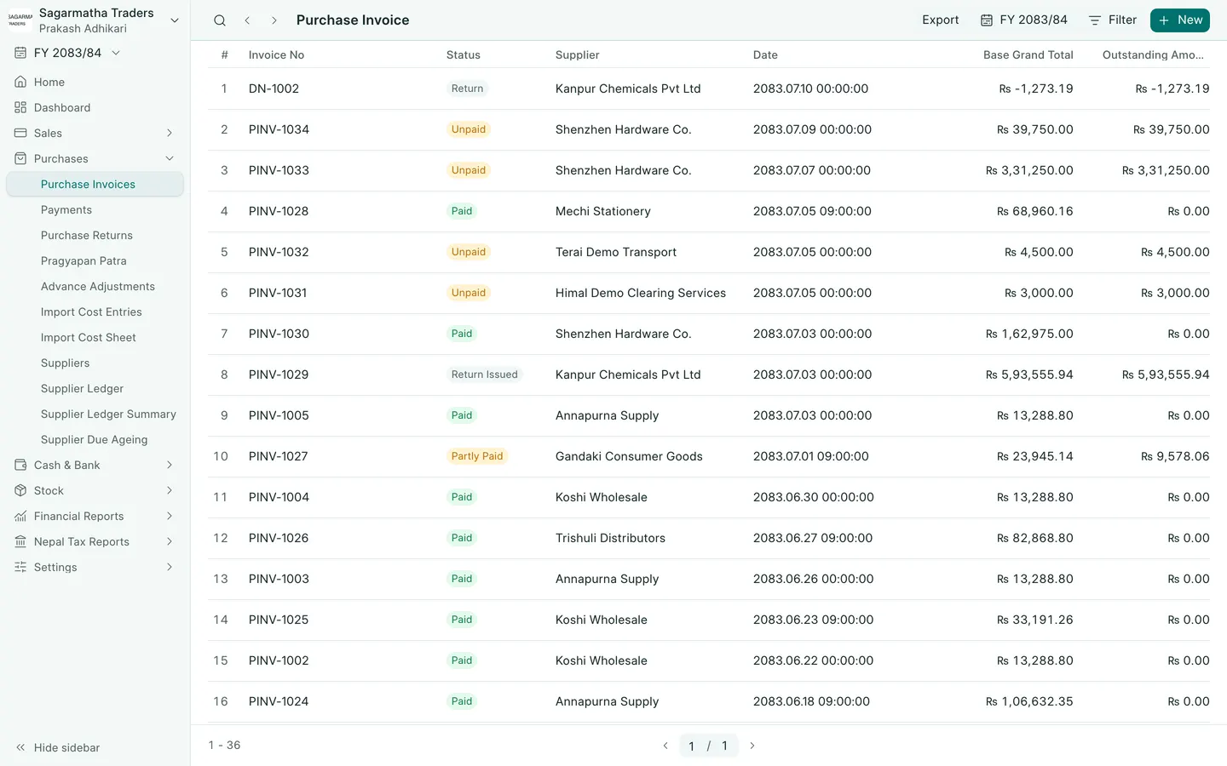Open Purchase Returns in sidebar

click(87, 235)
